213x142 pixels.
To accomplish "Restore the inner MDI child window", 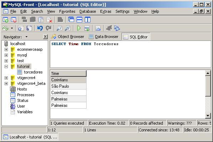I will 201,11.
